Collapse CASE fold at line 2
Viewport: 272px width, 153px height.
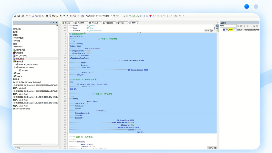click(x=67, y=36)
